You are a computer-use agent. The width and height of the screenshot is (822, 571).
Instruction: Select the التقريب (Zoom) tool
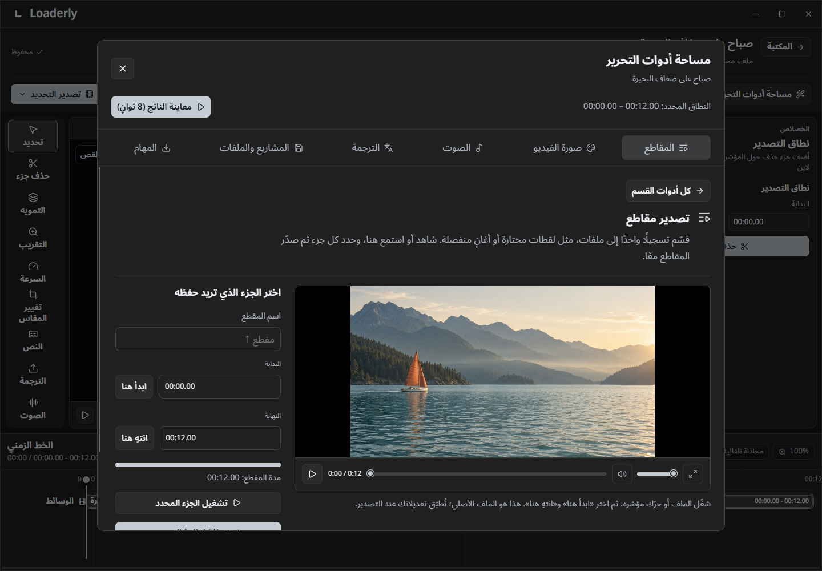click(x=33, y=238)
